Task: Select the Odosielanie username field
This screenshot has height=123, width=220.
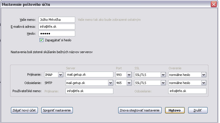Action: pos(187,91)
